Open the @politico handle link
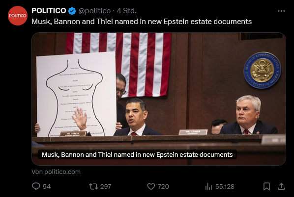294x197 pixels. 94,11
